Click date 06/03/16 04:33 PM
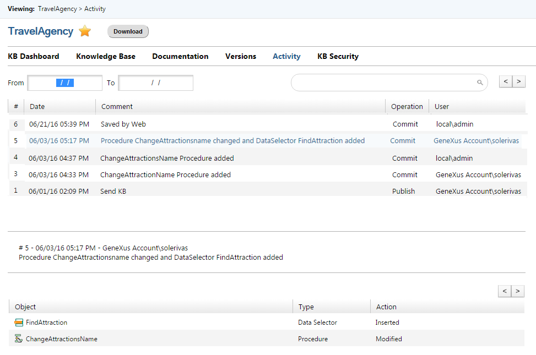Viewport: 536px width, 355px height. click(58, 174)
